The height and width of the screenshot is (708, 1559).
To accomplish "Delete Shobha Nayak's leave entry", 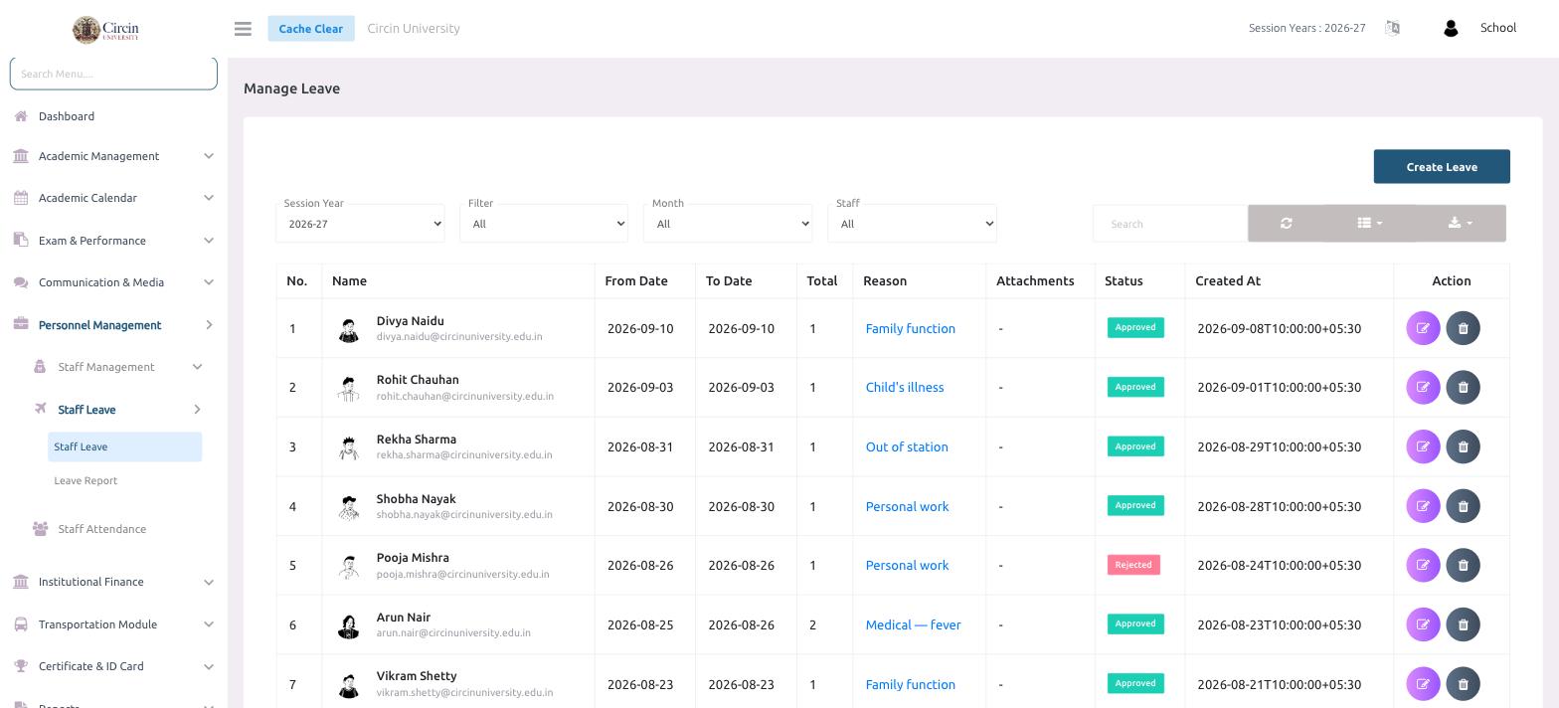I will click(x=1463, y=506).
